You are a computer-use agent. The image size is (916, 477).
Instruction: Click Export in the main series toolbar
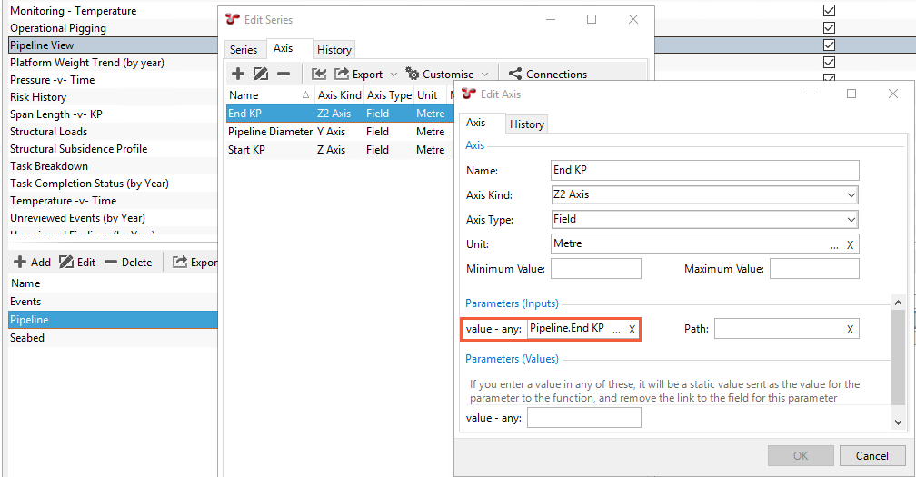point(195,263)
